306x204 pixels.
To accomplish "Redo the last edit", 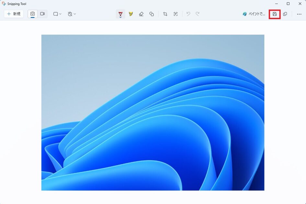I will click(198, 14).
